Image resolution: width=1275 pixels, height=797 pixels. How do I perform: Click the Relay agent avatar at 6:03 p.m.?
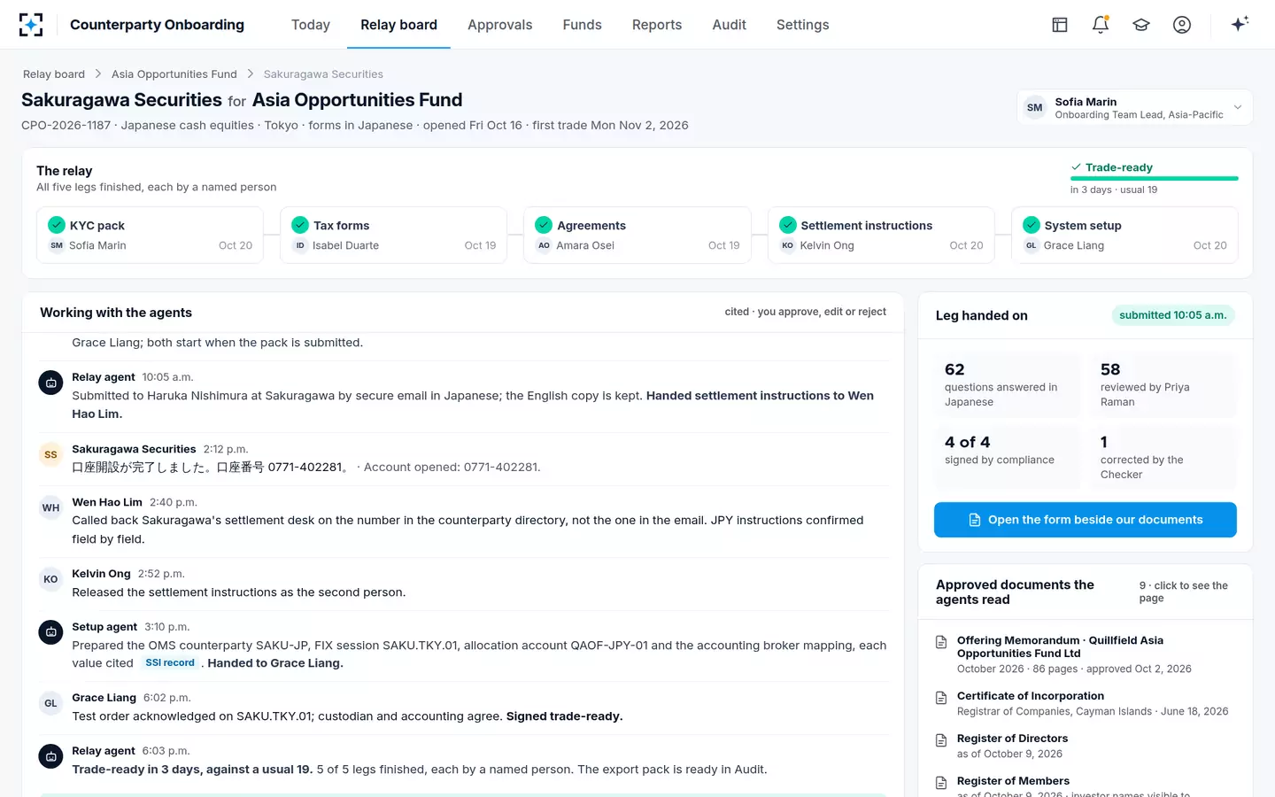pyautogui.click(x=50, y=756)
